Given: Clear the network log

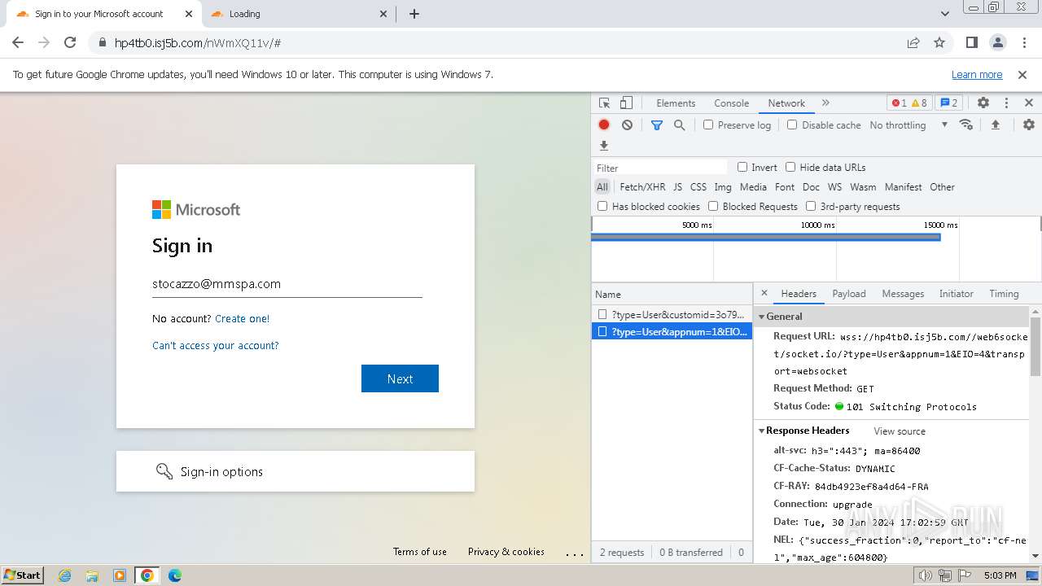Looking at the screenshot, I should 627,125.
